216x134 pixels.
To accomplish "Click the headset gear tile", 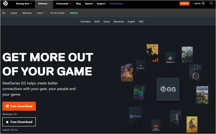I will (195, 73).
